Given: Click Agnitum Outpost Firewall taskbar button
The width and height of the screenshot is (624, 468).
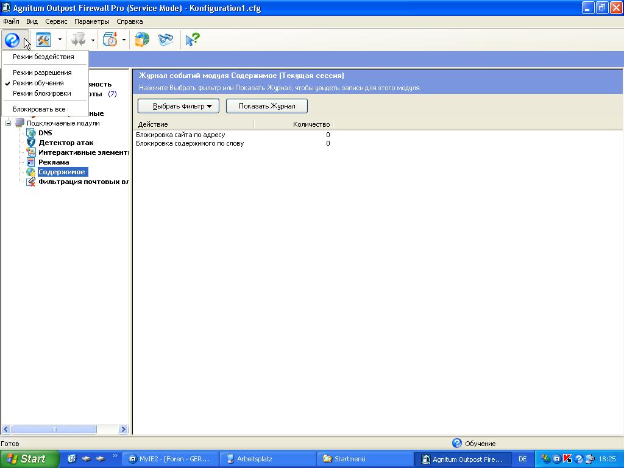Looking at the screenshot, I should 463,459.
